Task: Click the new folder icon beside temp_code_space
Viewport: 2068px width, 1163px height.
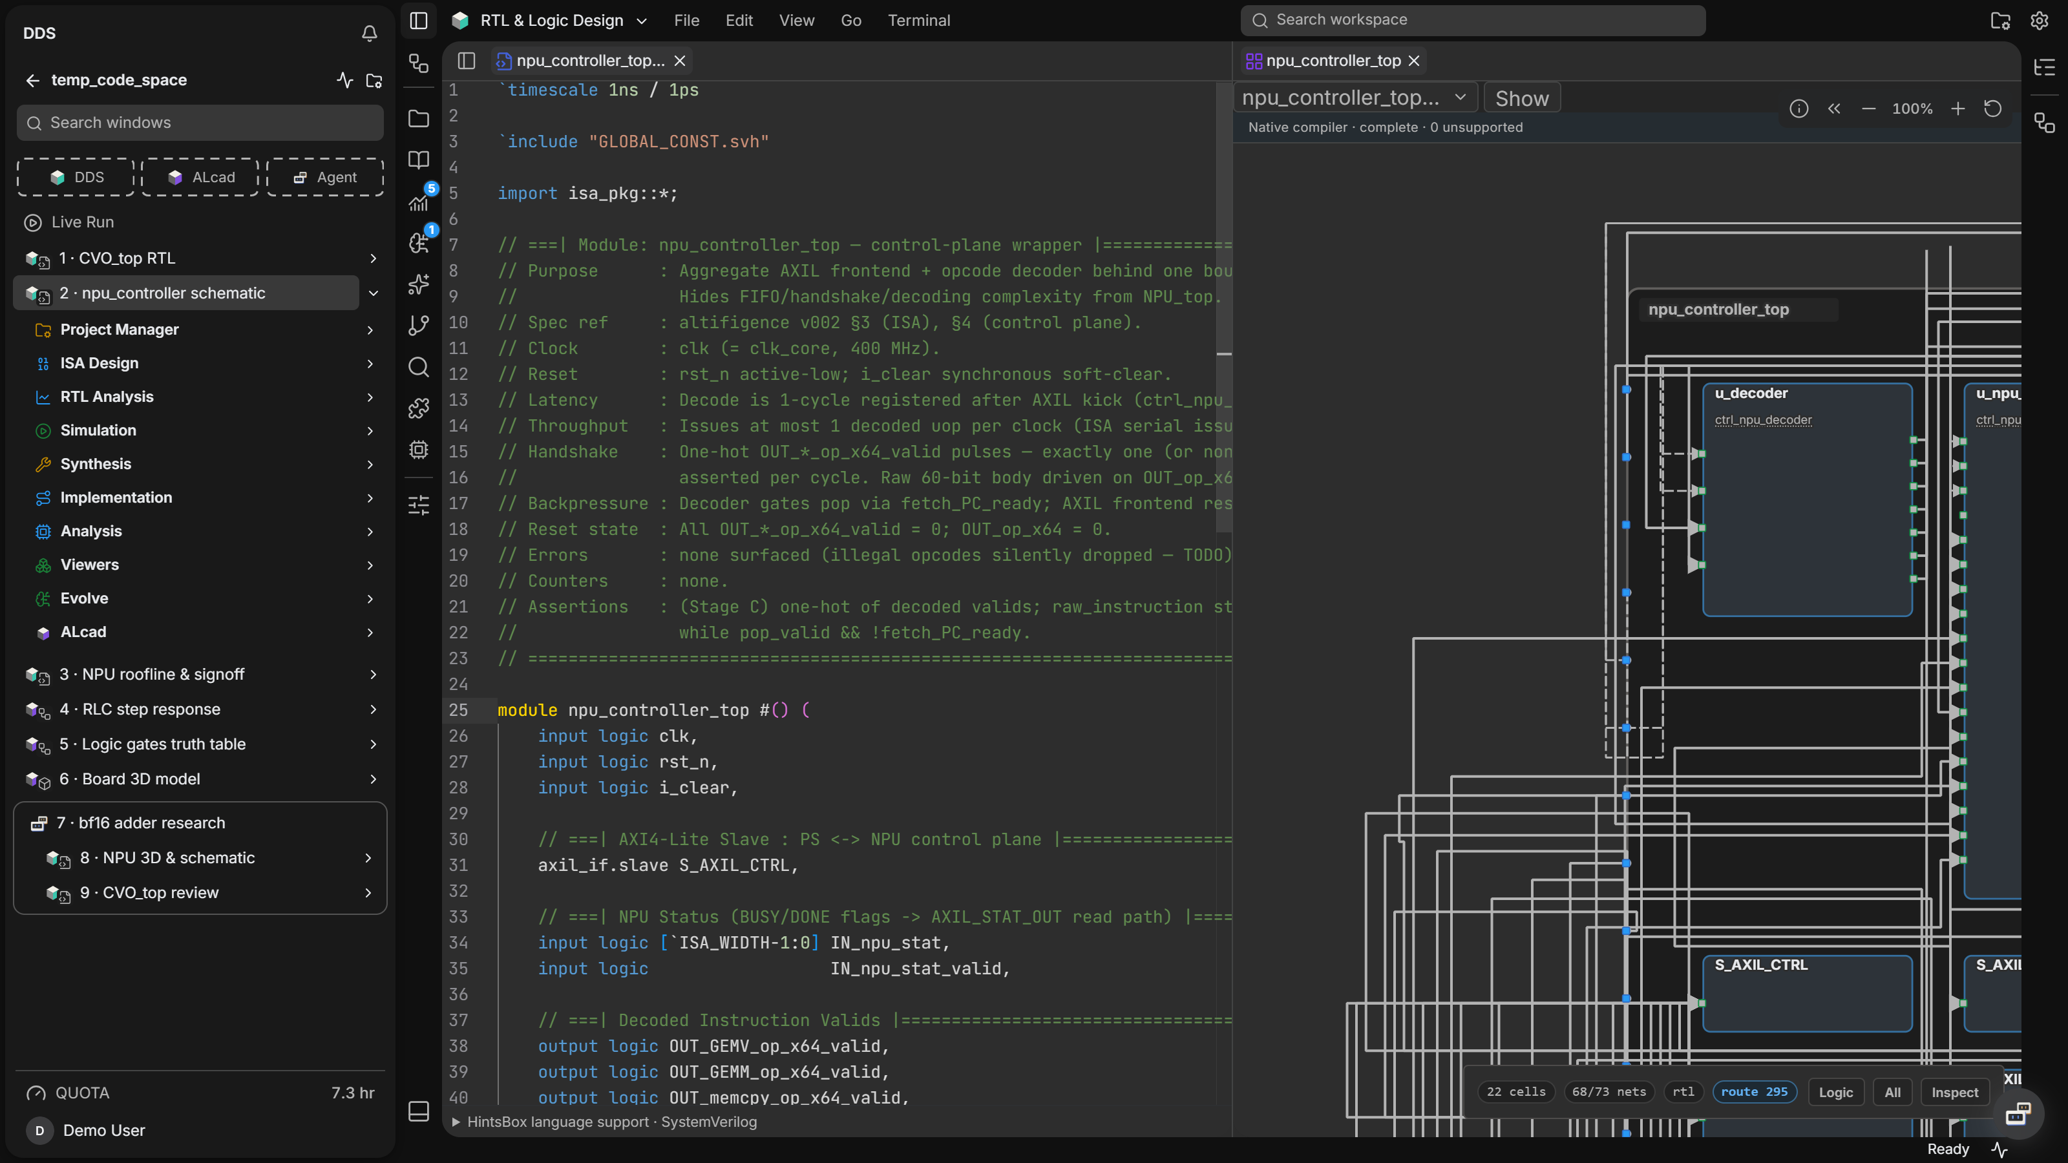Action: tap(374, 80)
